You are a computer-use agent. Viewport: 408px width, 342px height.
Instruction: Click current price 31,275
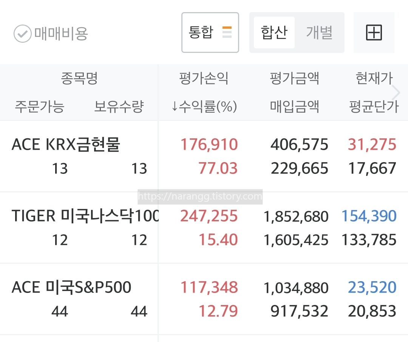point(372,144)
